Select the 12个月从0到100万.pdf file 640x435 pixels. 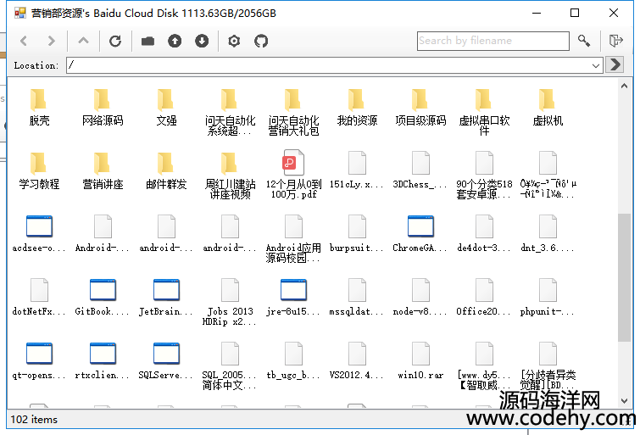(x=293, y=175)
